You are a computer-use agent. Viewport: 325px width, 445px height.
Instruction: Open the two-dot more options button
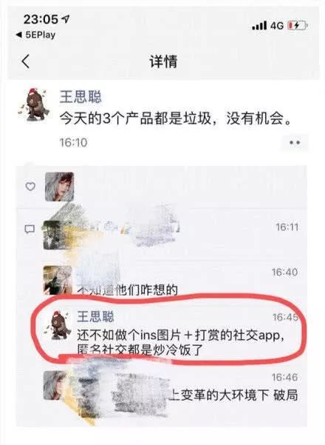tap(295, 142)
